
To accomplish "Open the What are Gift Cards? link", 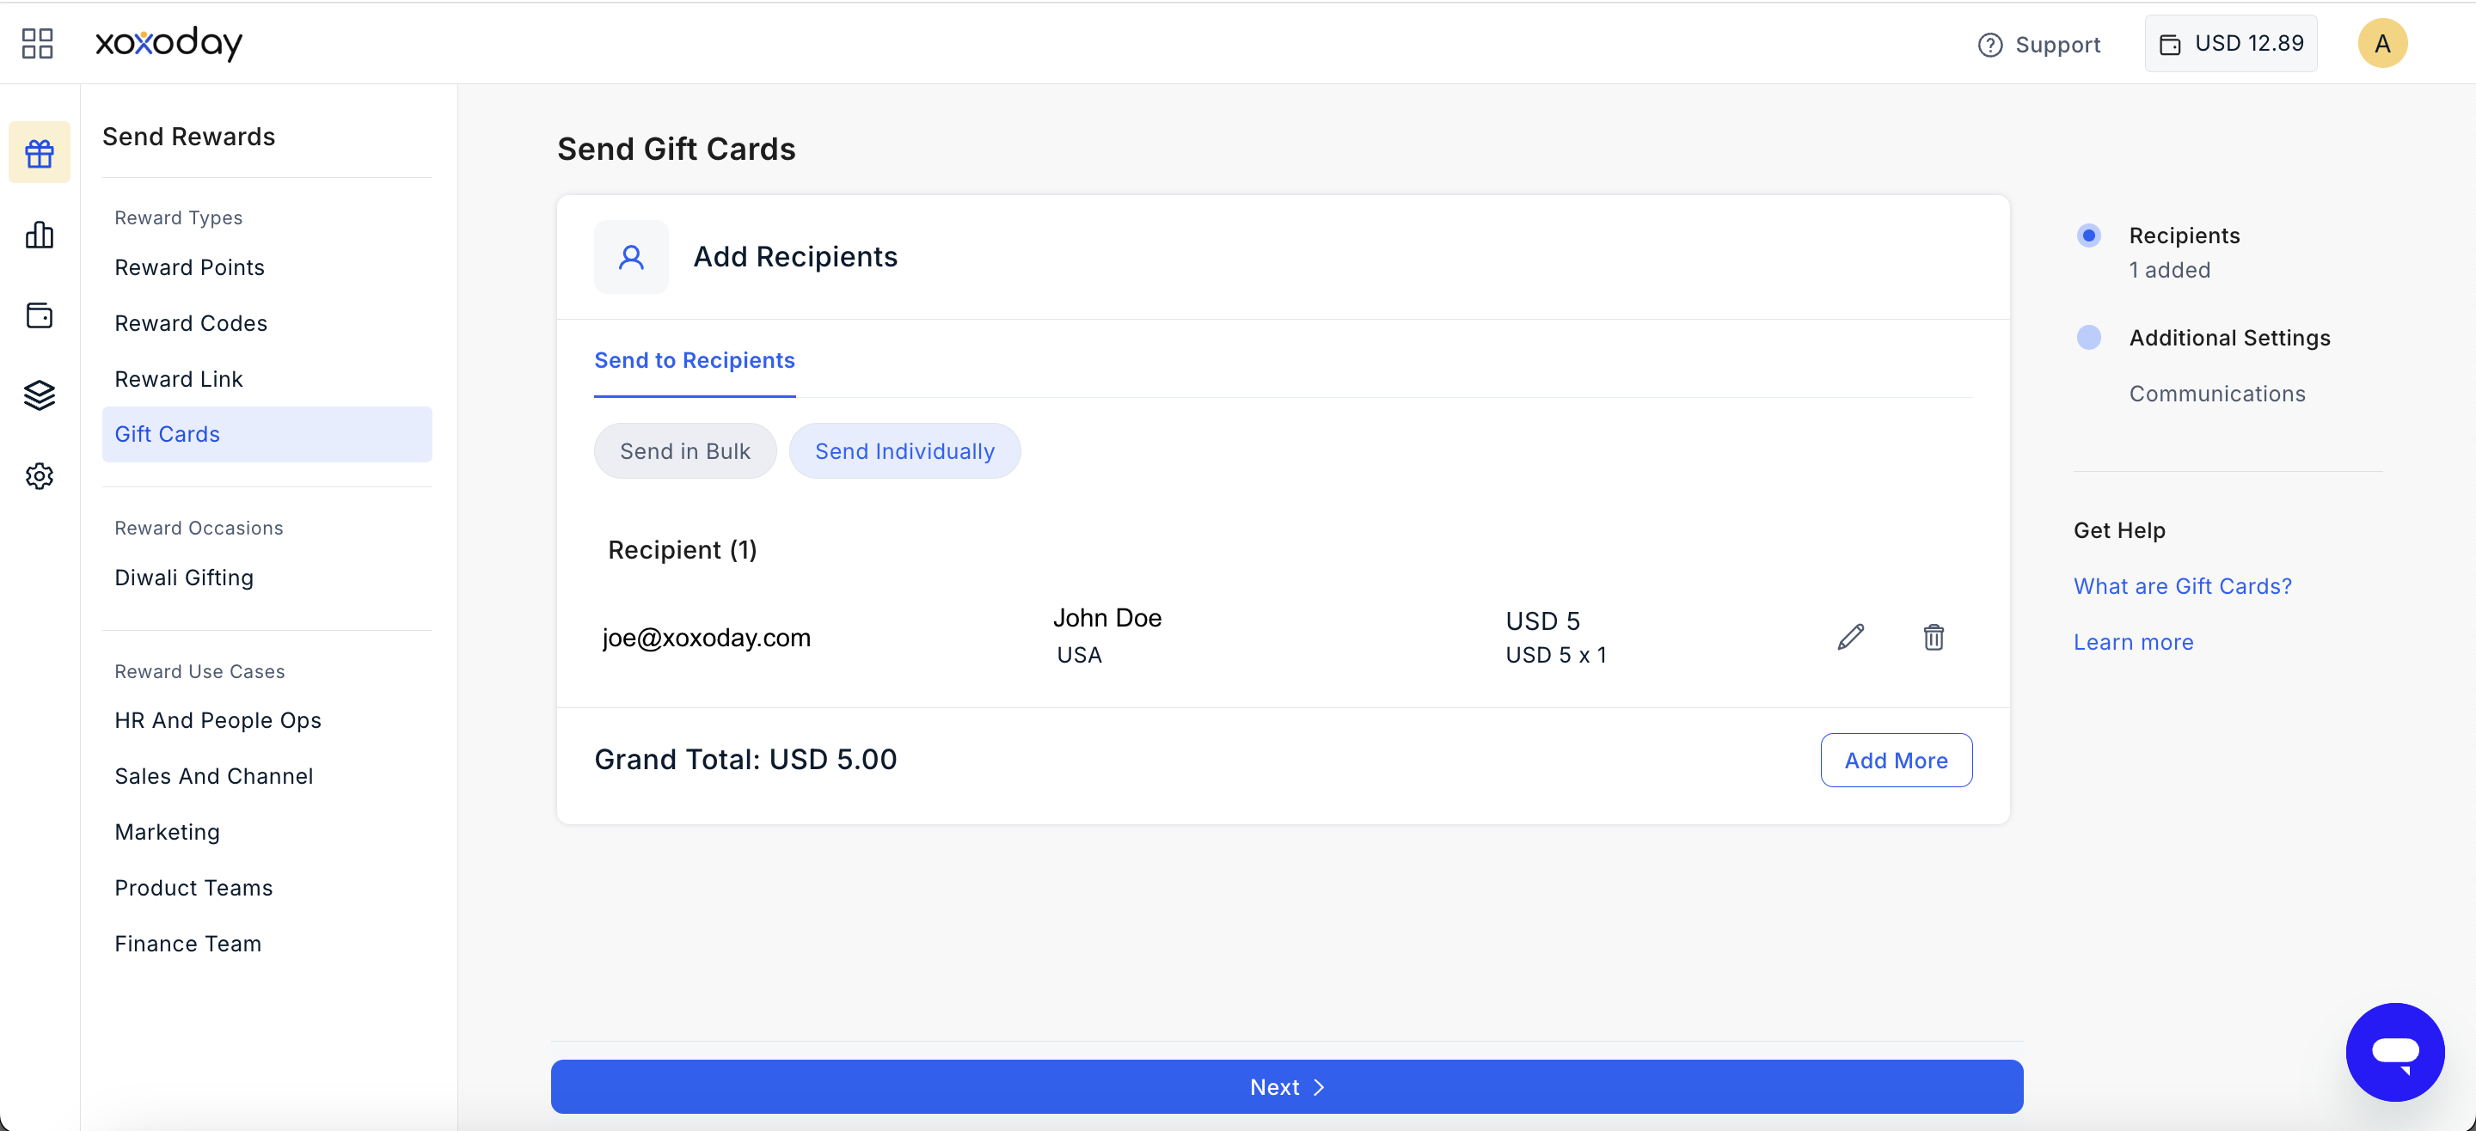I will [2182, 585].
